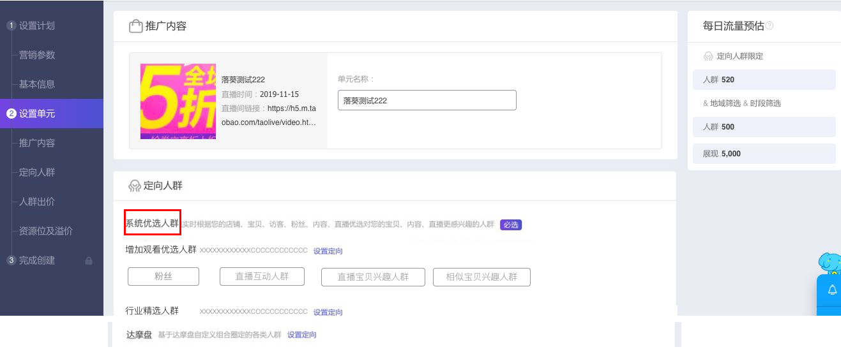Jump to 定向人群 sidebar item
Image resolution: width=841 pixels, height=354 pixels.
point(37,172)
